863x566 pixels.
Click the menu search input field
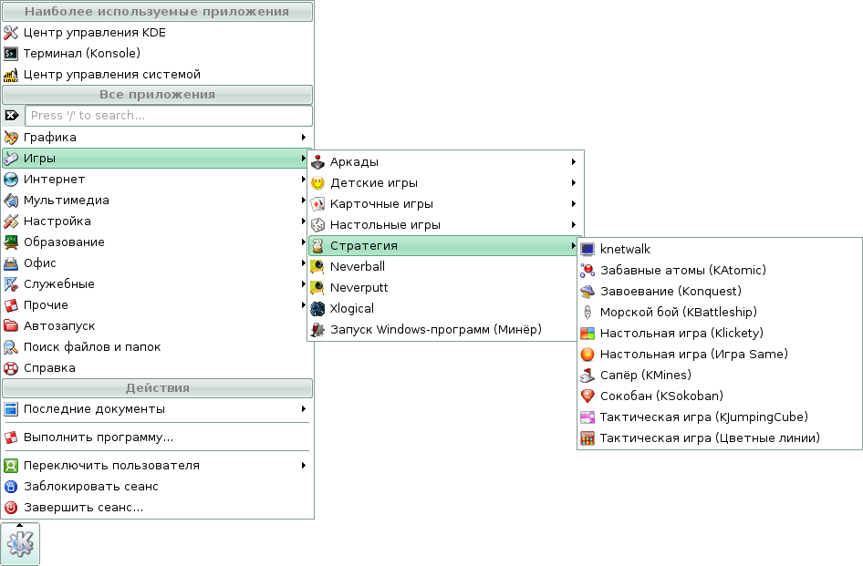coord(169,116)
